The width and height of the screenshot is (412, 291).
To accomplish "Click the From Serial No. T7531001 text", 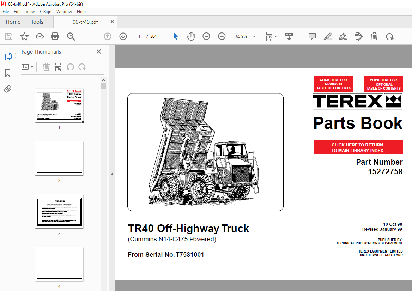I will coord(166,255).
